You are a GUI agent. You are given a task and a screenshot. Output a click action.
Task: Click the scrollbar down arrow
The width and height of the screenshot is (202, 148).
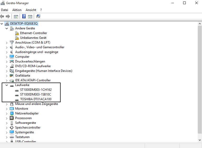pos(200,140)
